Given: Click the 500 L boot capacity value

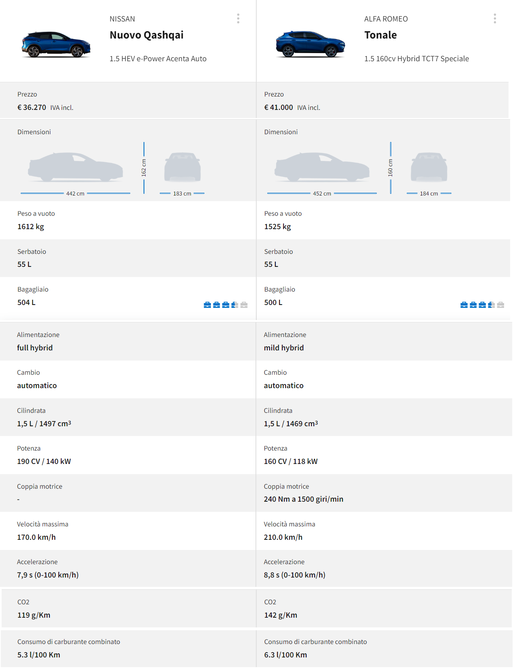Looking at the screenshot, I should point(273,303).
